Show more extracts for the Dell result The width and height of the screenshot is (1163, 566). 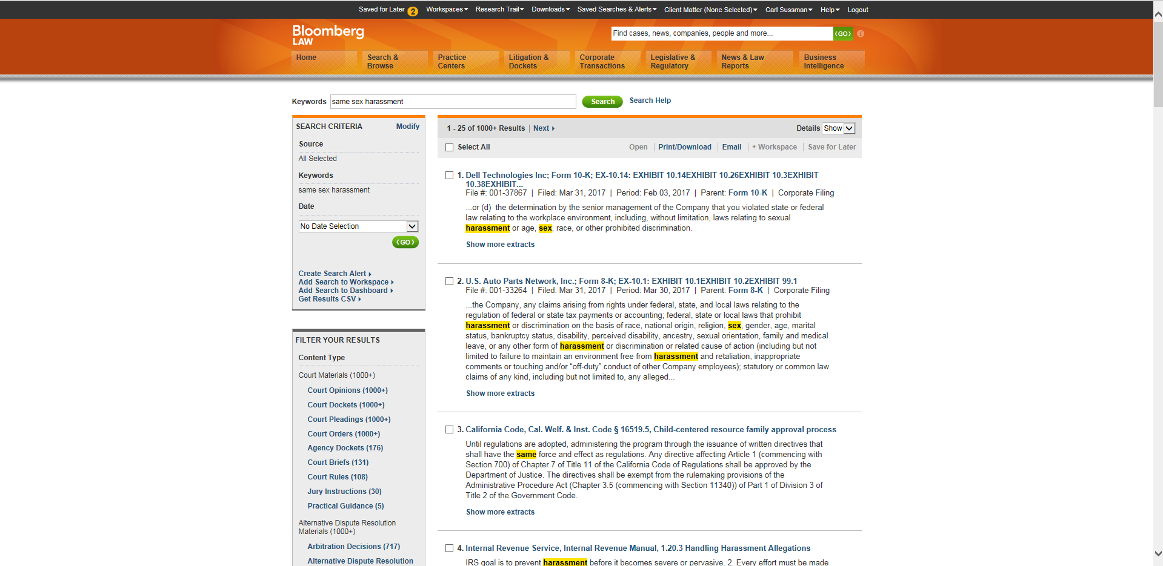pos(499,244)
